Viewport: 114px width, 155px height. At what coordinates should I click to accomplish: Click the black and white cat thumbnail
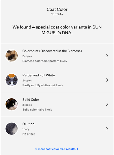[x=12, y=104]
